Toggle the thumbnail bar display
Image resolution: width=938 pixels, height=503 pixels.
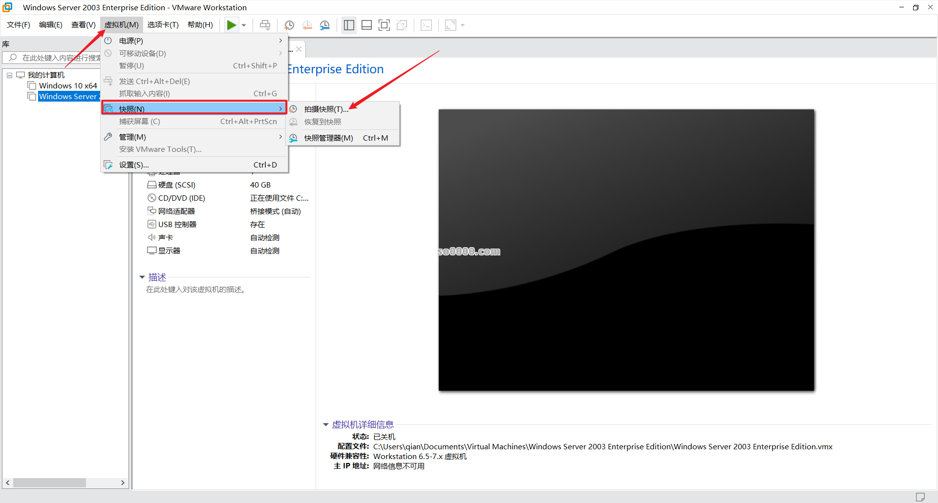pyautogui.click(x=366, y=25)
